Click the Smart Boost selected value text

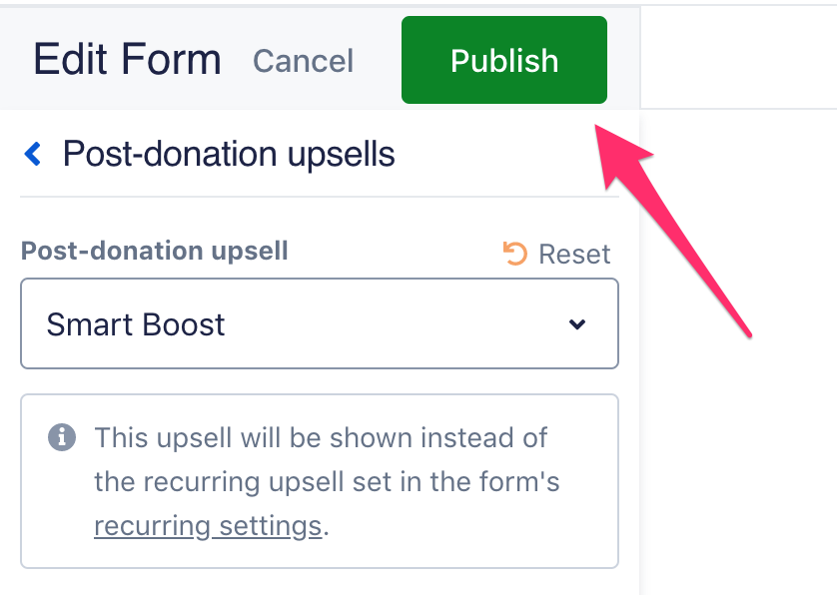136,324
